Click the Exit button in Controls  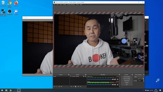coord(127,85)
